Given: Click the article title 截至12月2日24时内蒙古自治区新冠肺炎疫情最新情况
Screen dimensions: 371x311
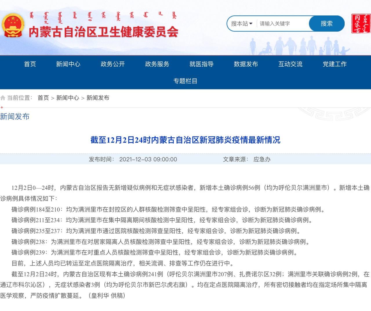Looking at the screenshot, I should tap(185, 140).
